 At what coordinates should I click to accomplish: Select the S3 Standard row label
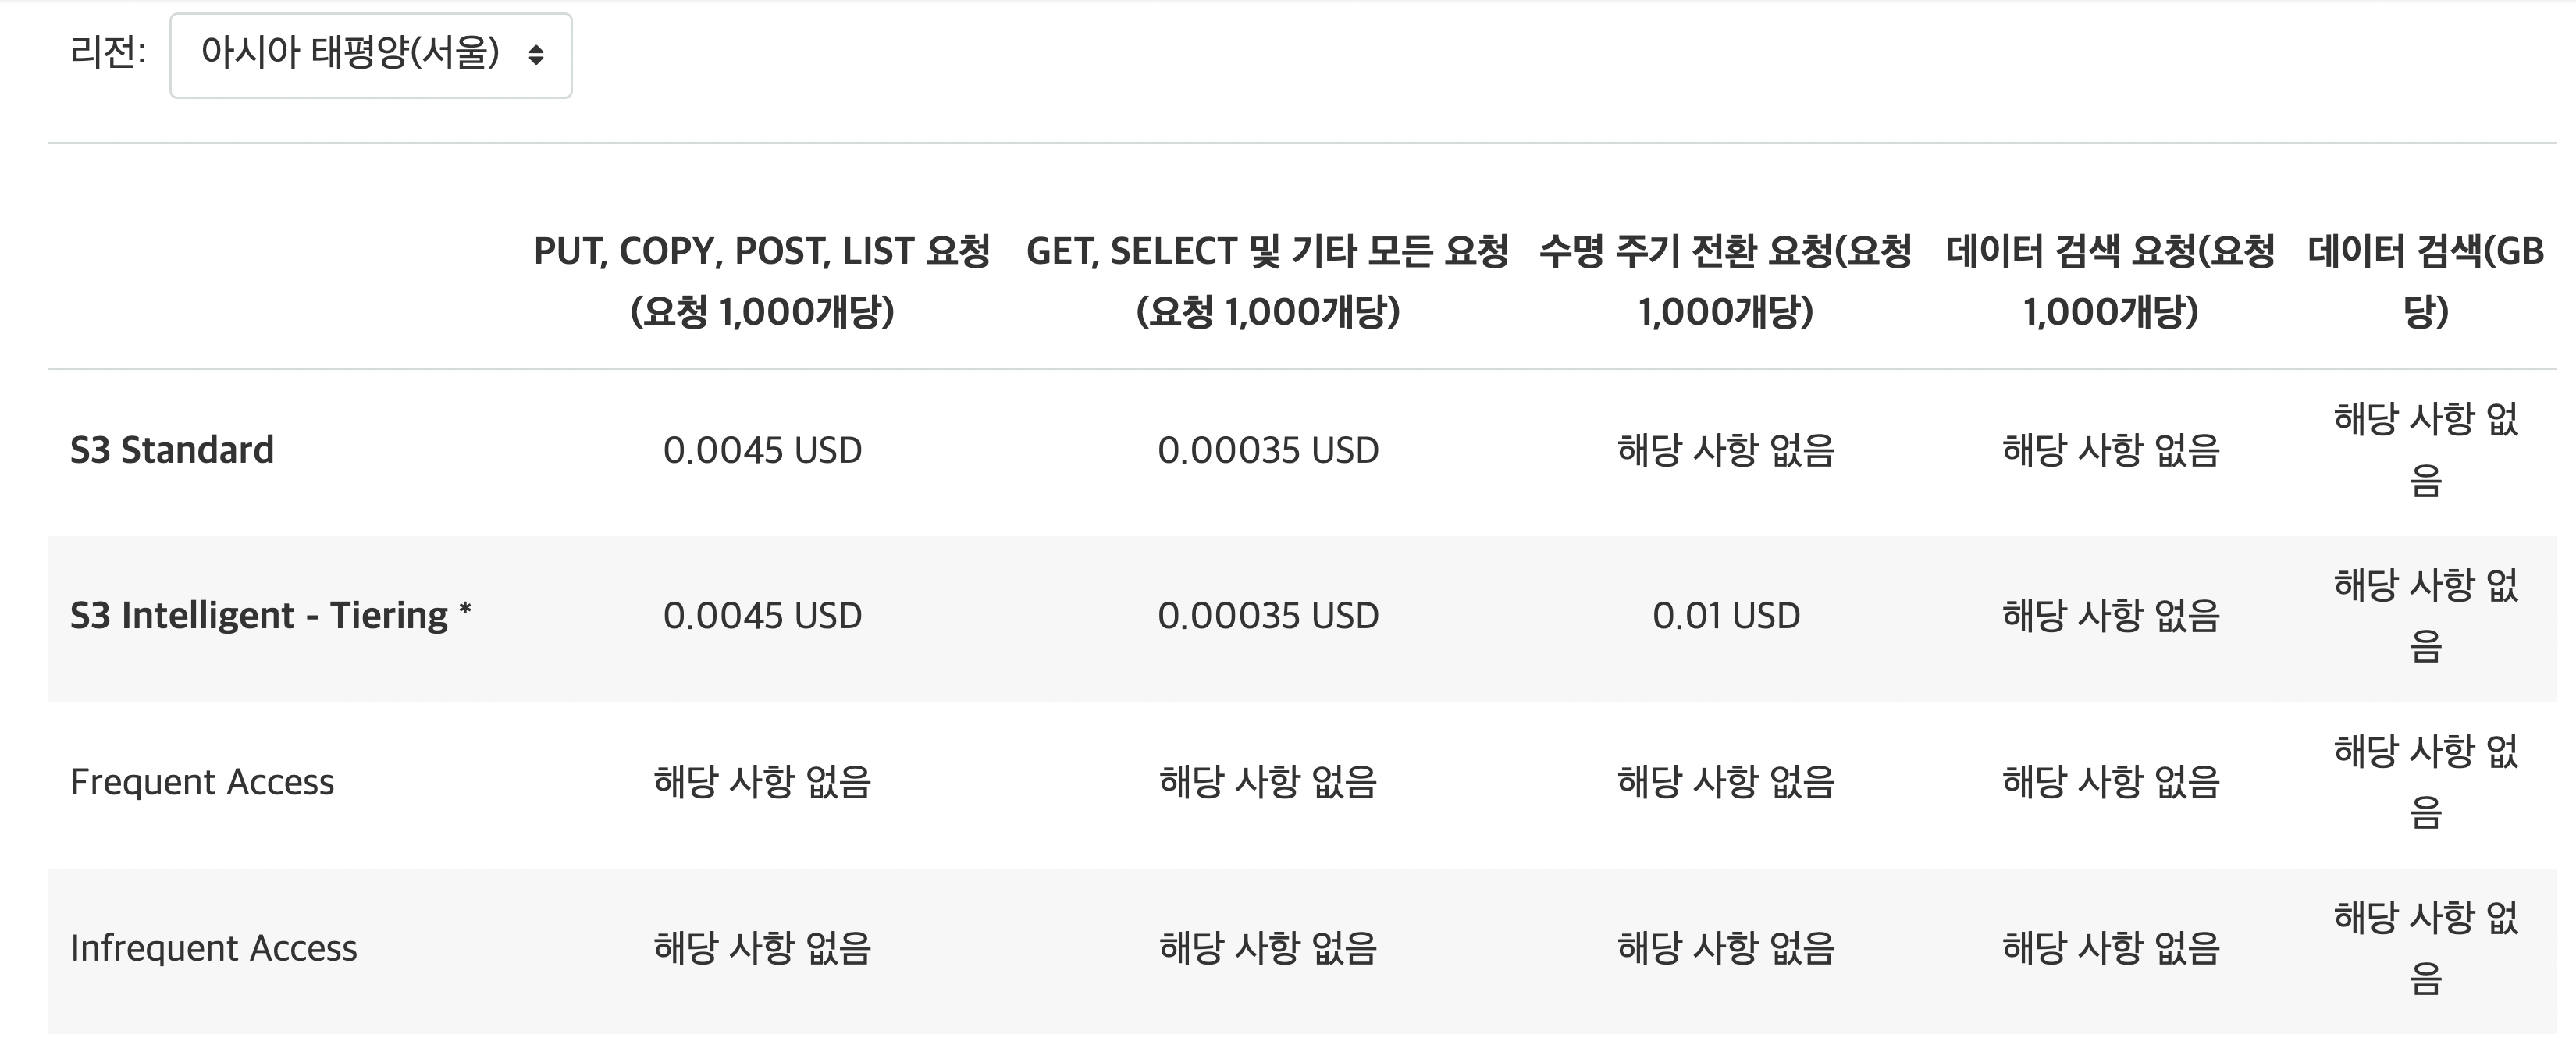pos(172,450)
